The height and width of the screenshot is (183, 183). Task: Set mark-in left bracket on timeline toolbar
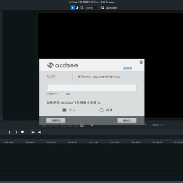10,132
